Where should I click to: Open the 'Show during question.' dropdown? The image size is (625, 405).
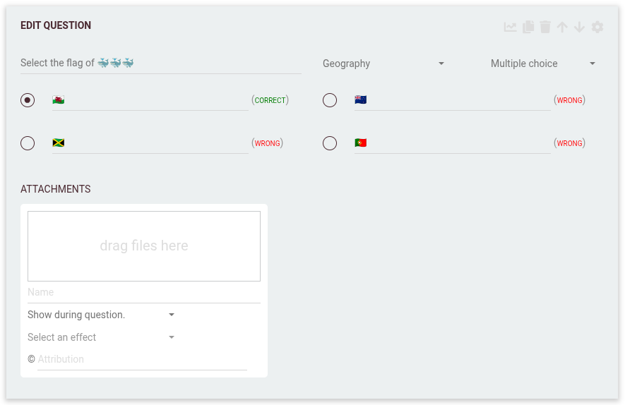tap(101, 315)
